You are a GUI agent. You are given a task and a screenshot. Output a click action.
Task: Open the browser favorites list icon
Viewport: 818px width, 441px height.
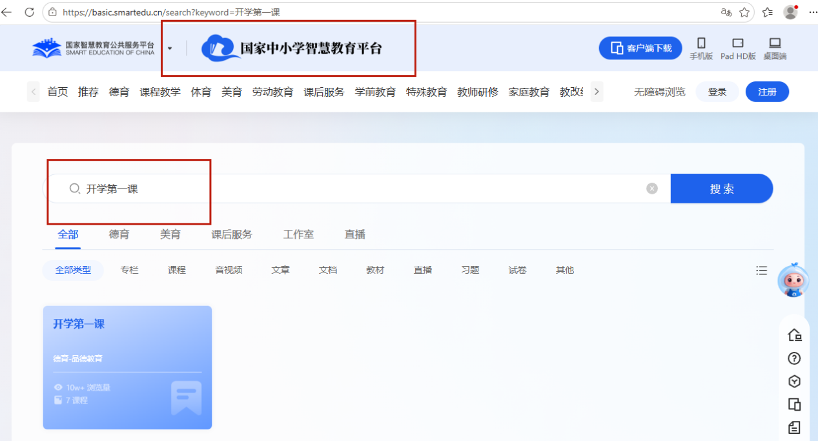(767, 12)
